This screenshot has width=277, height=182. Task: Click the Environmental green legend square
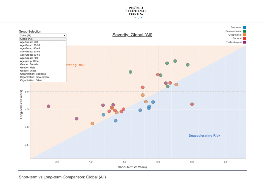(244, 31)
